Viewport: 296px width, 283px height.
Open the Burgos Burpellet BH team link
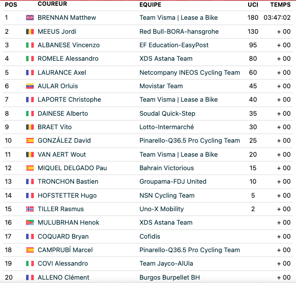tap(169, 278)
